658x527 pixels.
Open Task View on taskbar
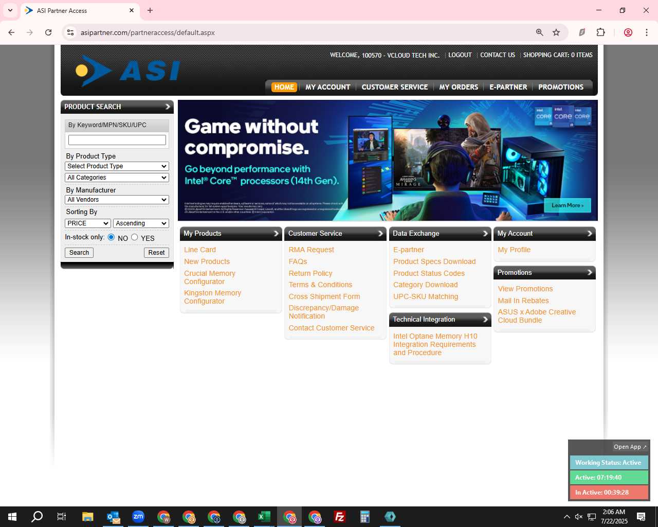62,517
